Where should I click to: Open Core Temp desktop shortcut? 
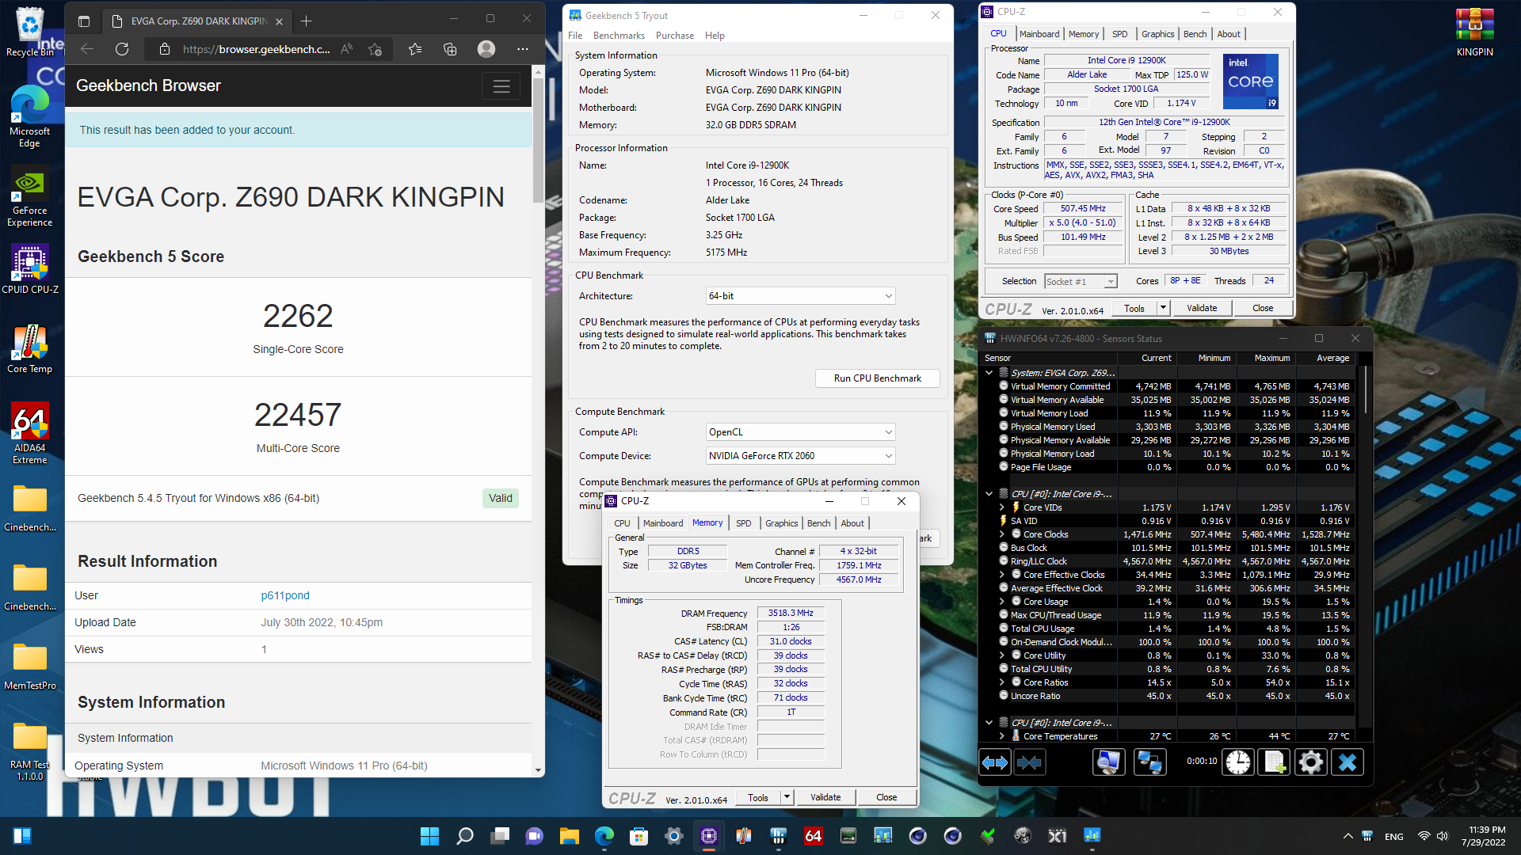[x=30, y=348]
